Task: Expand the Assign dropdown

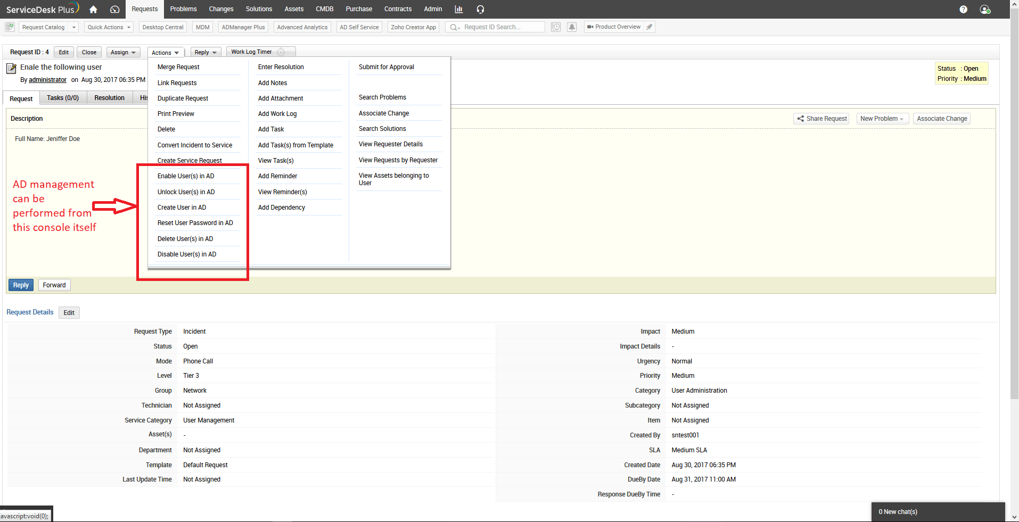Action: pyautogui.click(x=124, y=52)
